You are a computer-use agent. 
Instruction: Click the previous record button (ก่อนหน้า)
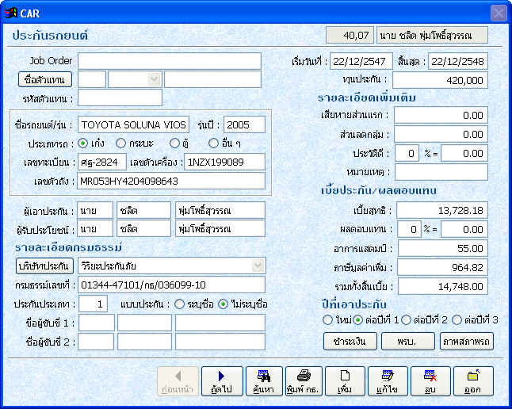click(x=178, y=381)
